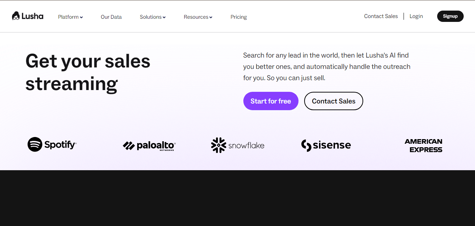Expand the Platform dropdown menu

pyautogui.click(x=70, y=17)
